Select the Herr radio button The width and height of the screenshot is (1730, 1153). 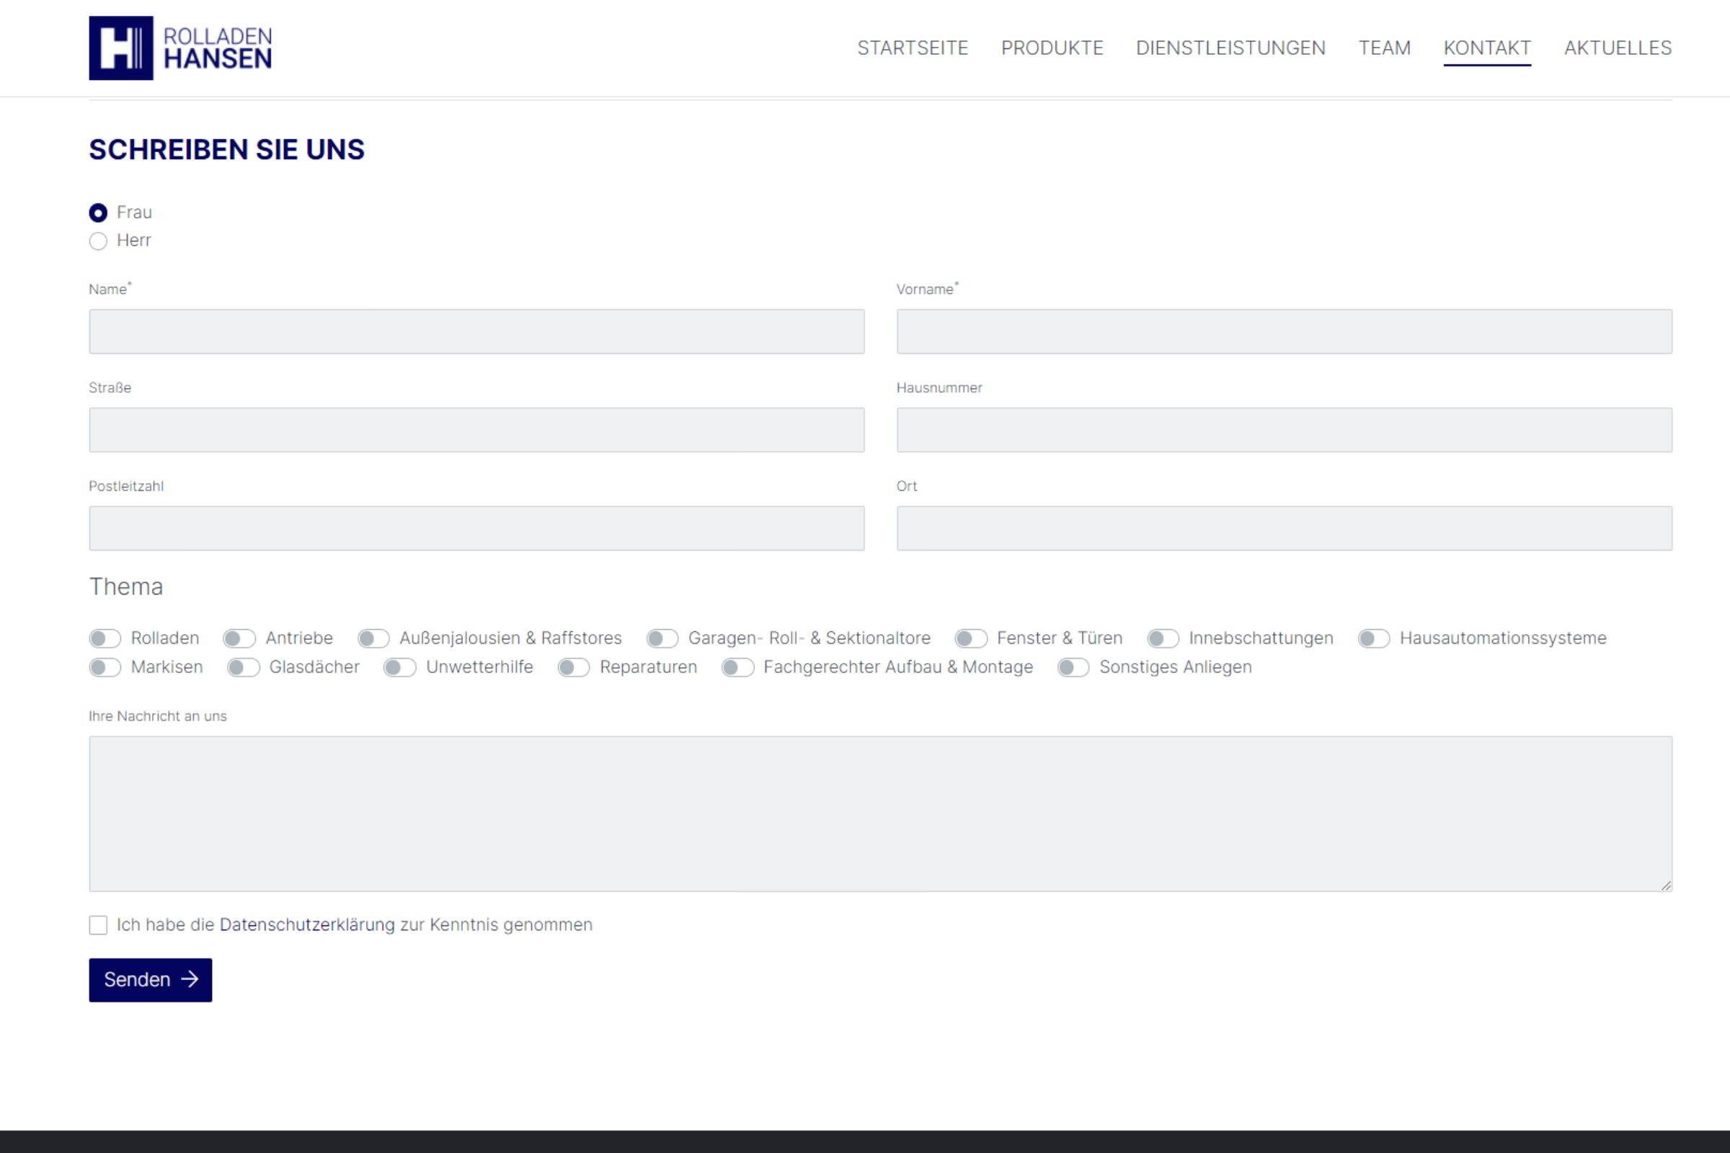[x=98, y=241]
